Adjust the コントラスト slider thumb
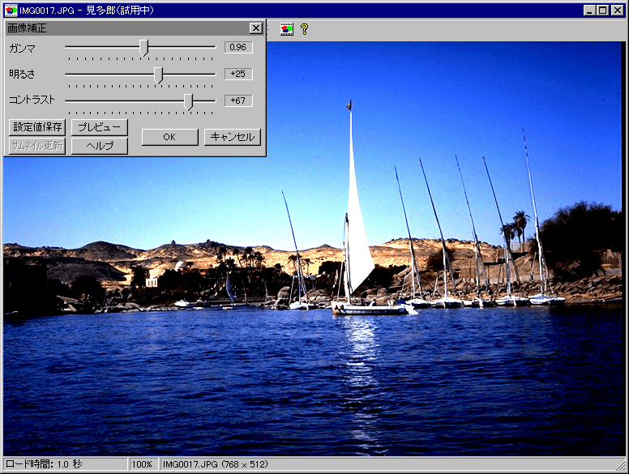629x474 pixels. point(189,102)
